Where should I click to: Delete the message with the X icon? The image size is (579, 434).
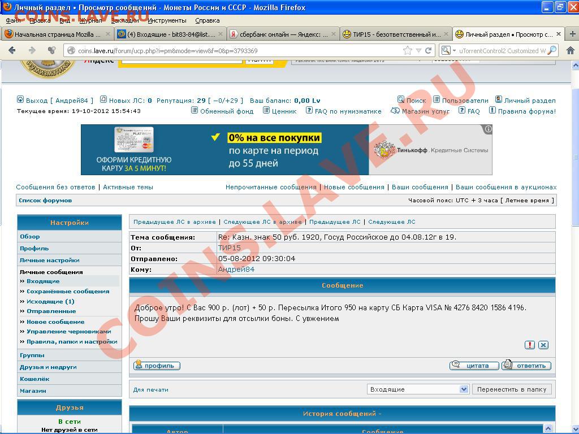point(543,345)
